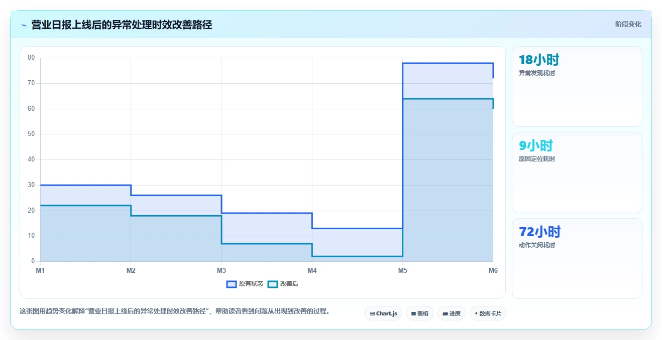Image resolution: width=662 pixels, height=340 pixels.
Task: Open the 18小时 异常发现耗时 card
Action: click(x=577, y=86)
